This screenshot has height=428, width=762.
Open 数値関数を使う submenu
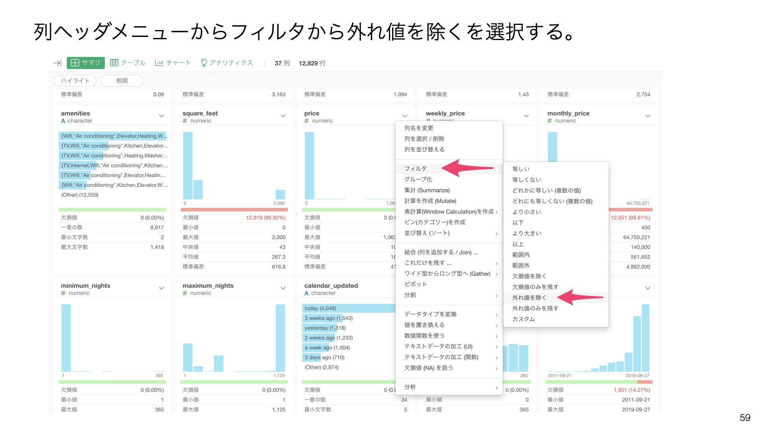point(449,336)
